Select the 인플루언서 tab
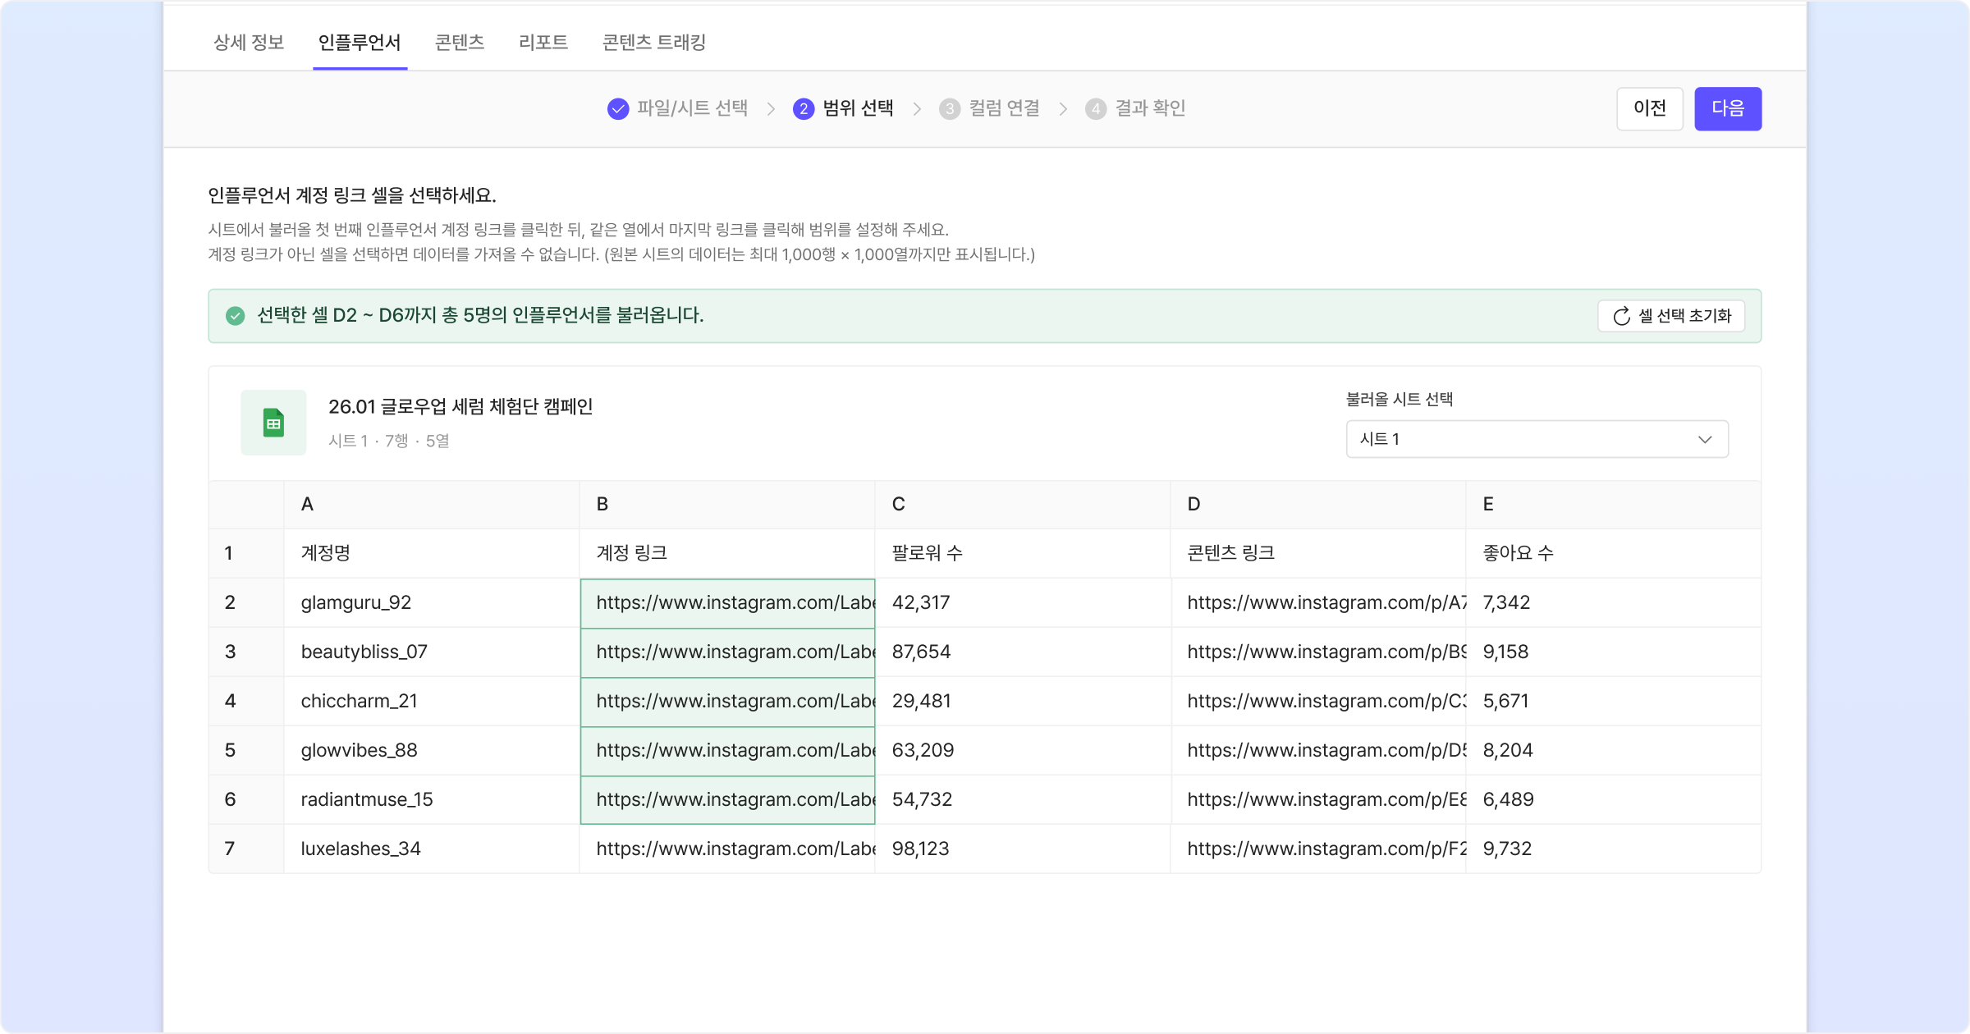This screenshot has width=1970, height=1034. tap(360, 42)
